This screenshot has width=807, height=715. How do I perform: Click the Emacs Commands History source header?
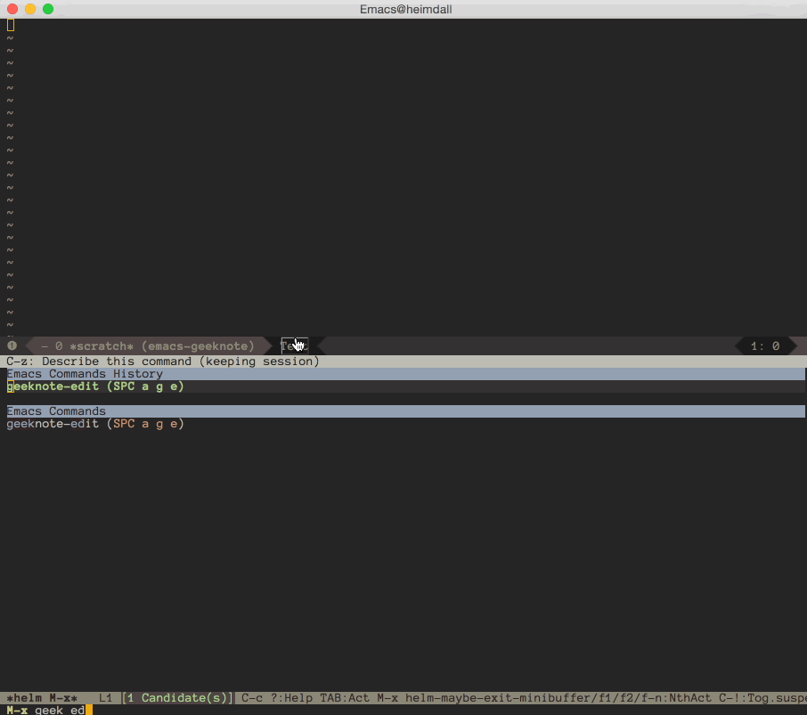click(x=405, y=374)
